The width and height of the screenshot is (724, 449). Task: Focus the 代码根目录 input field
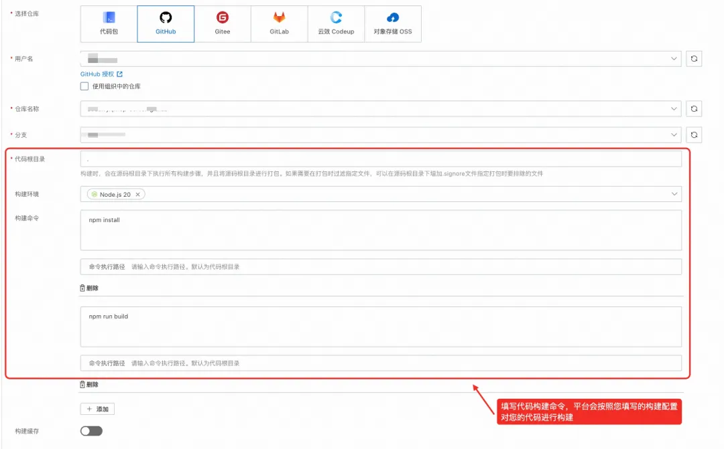tap(381, 159)
